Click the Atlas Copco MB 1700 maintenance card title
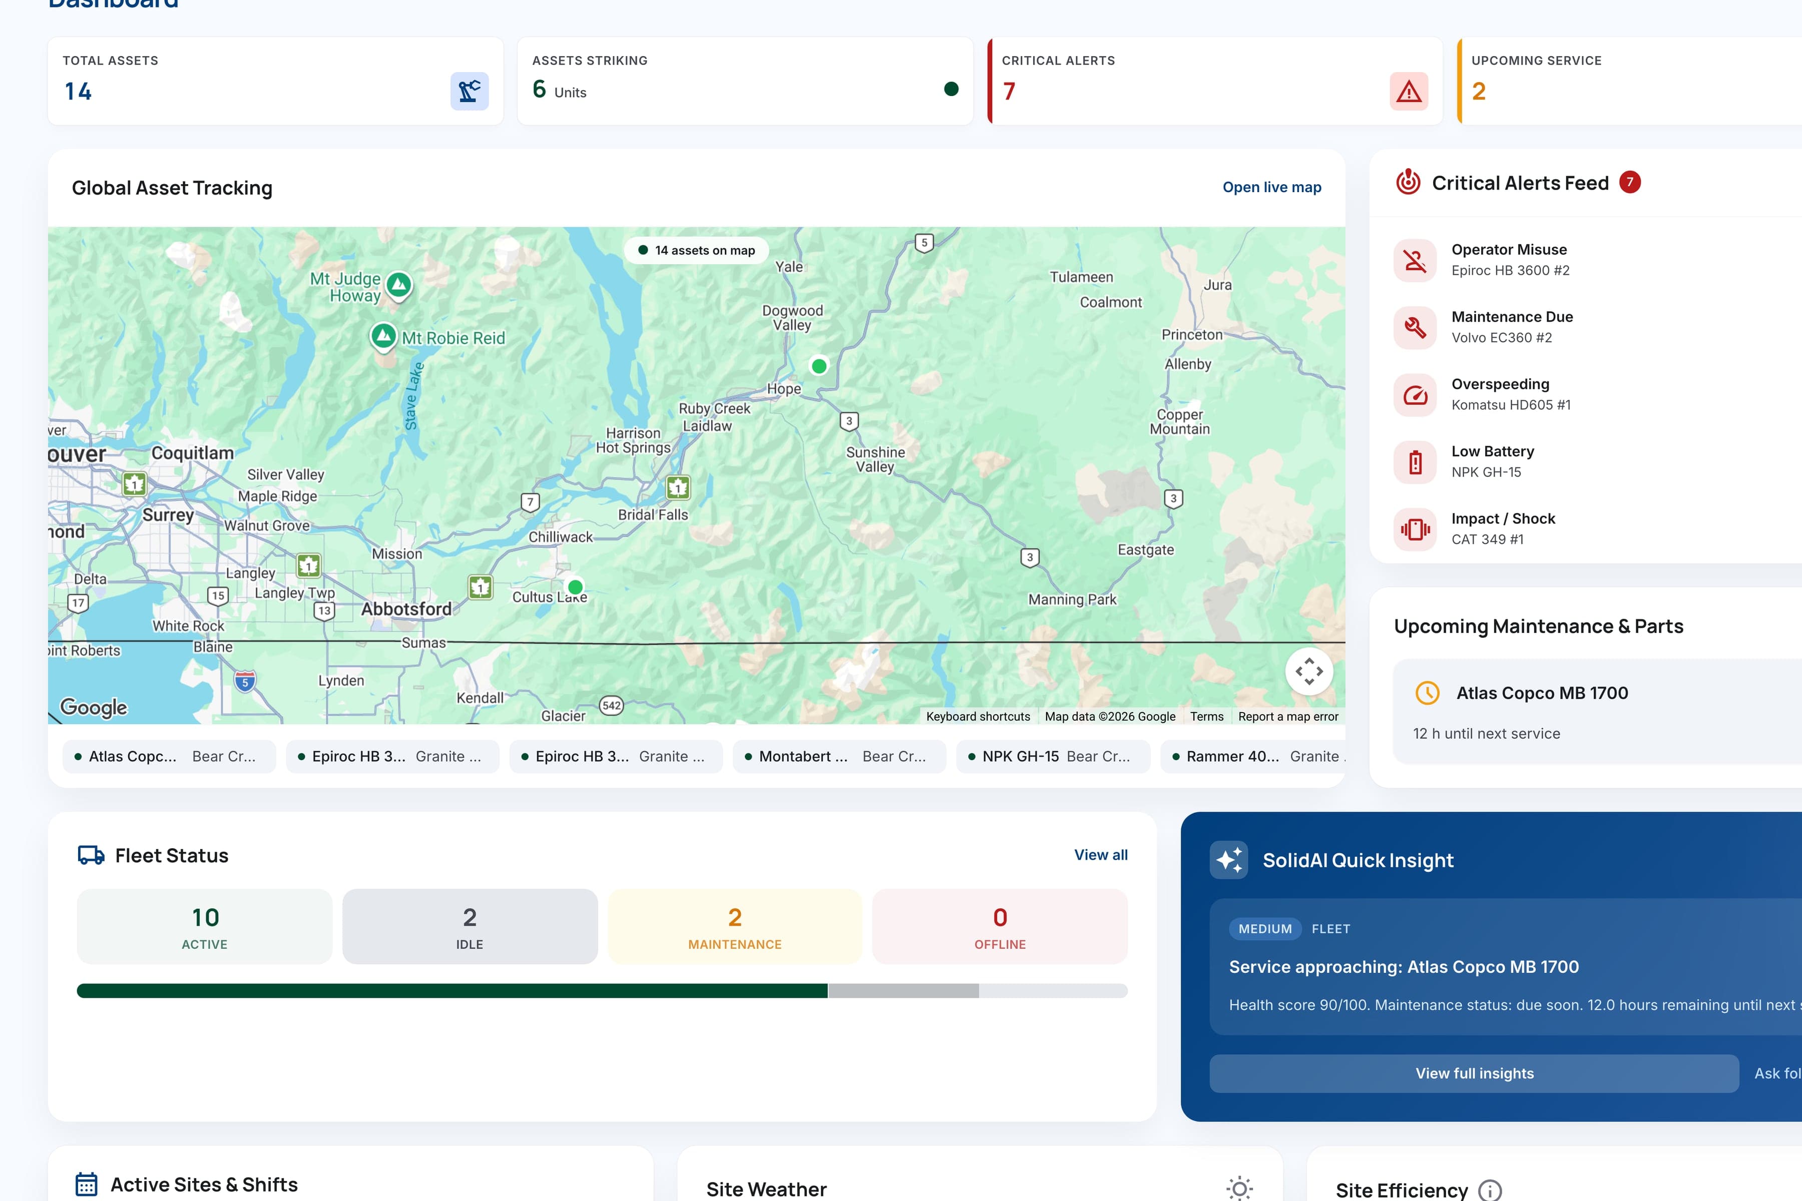 coord(1542,693)
